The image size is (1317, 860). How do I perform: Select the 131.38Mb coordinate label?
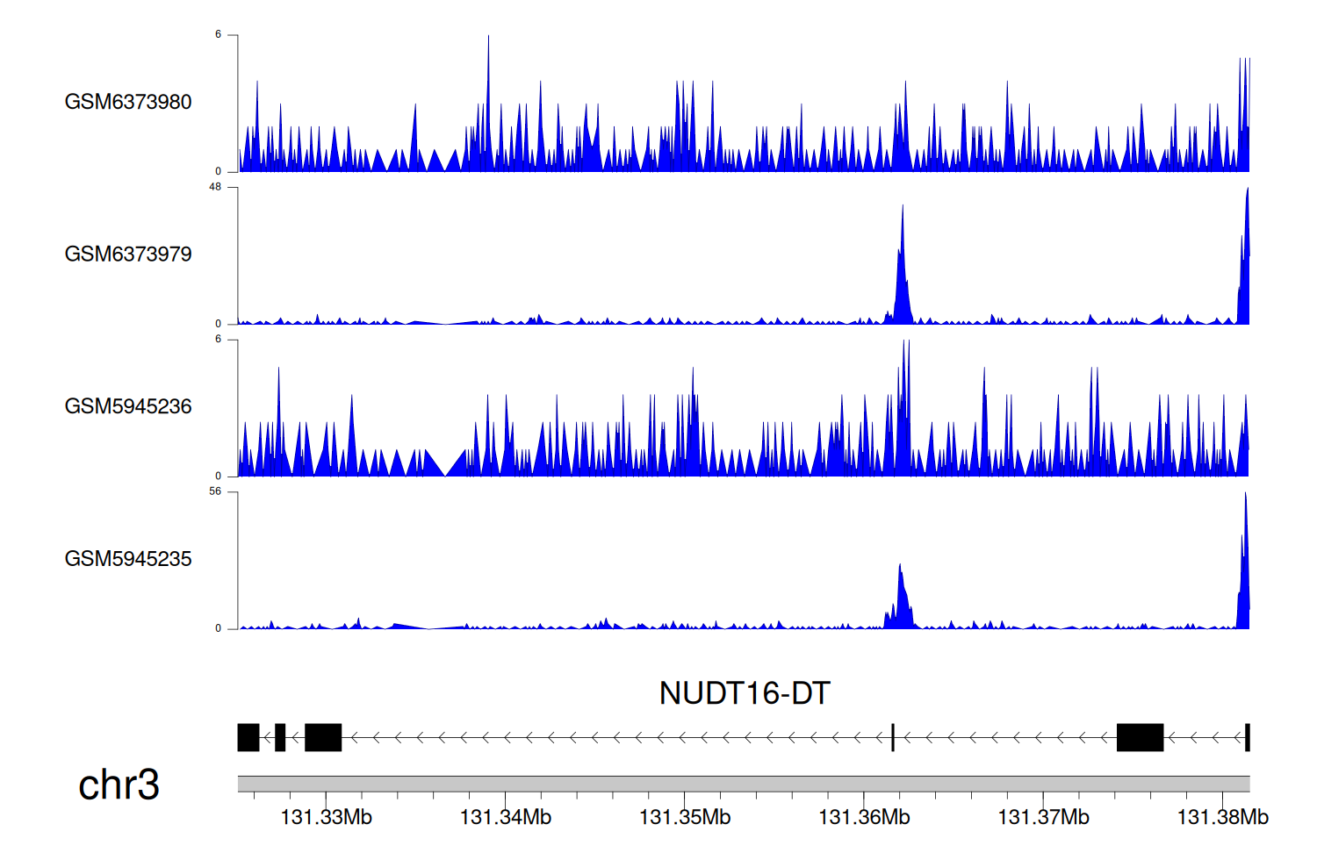click(1222, 818)
